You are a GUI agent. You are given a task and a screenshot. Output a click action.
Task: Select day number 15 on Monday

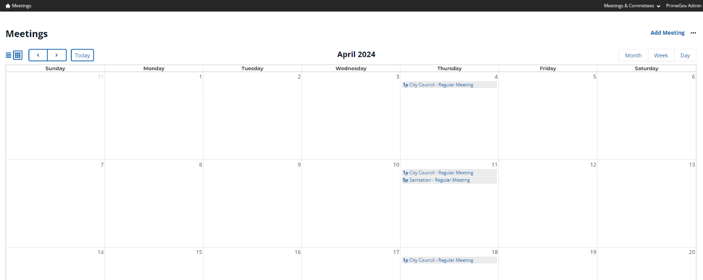pyautogui.click(x=199, y=252)
